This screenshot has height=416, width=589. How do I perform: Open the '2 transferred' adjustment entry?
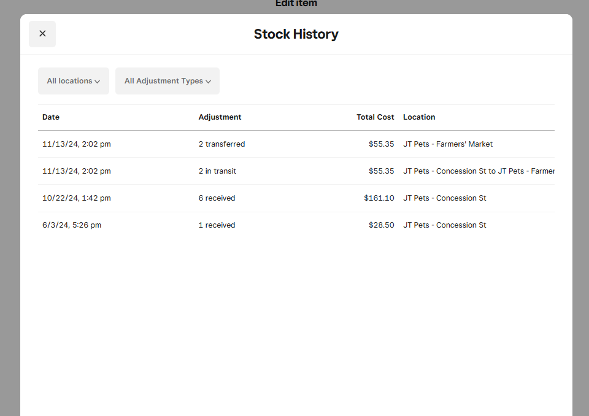pyautogui.click(x=221, y=144)
